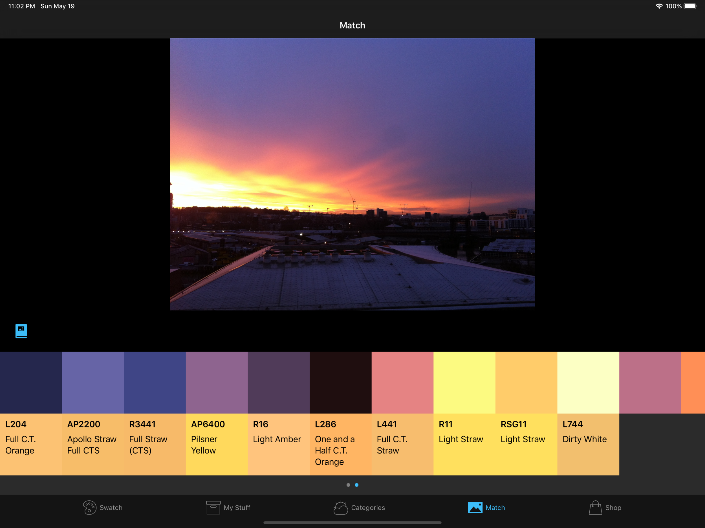Open the Shop bag icon
This screenshot has width=705, height=528.
[595, 508]
